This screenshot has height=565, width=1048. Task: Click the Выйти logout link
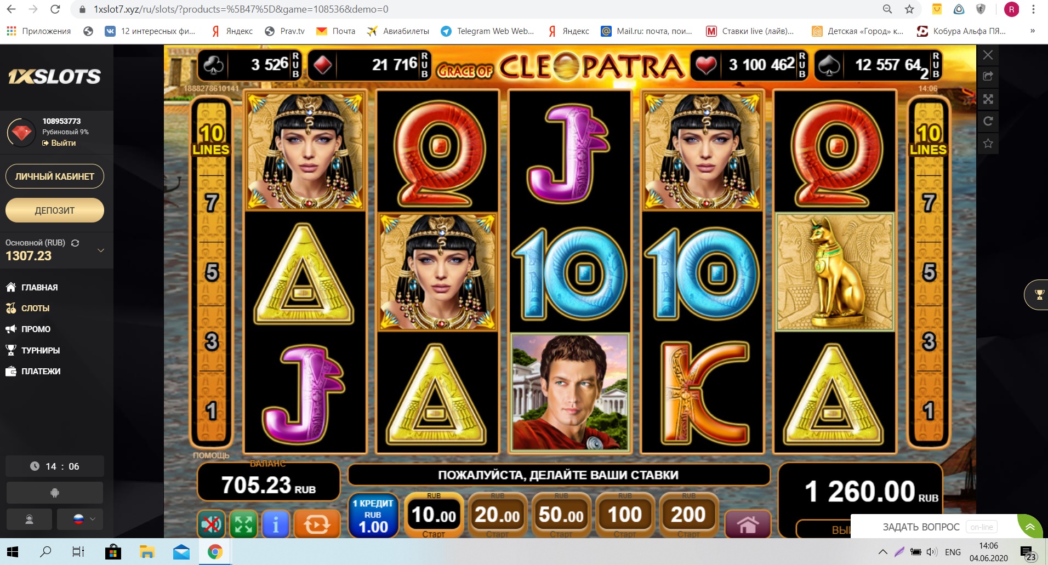[59, 143]
